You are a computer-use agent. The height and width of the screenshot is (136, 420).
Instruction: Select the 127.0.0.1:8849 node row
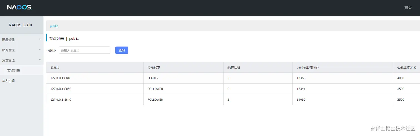(x=61, y=100)
